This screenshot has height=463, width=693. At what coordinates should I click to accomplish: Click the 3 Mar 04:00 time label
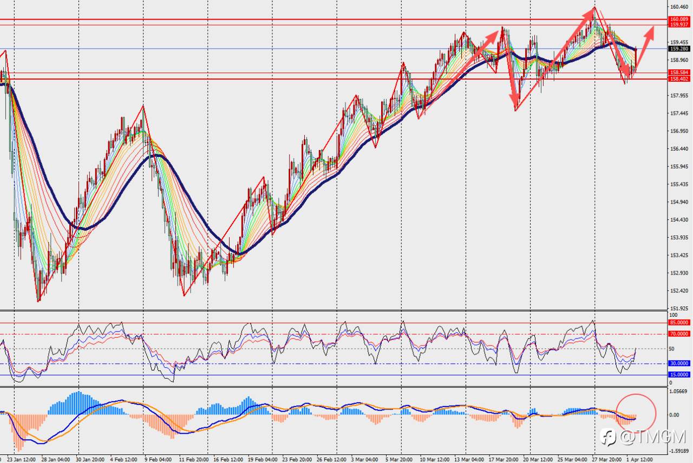(364, 459)
